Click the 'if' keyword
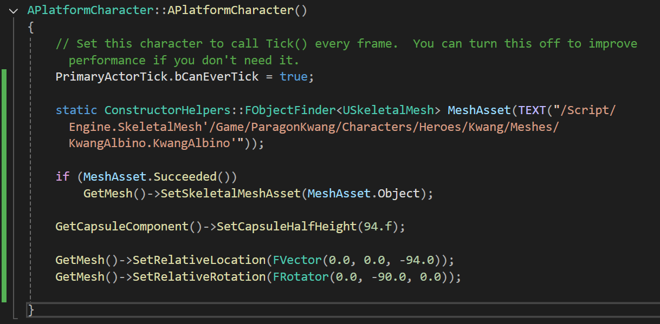 pyautogui.click(x=62, y=177)
